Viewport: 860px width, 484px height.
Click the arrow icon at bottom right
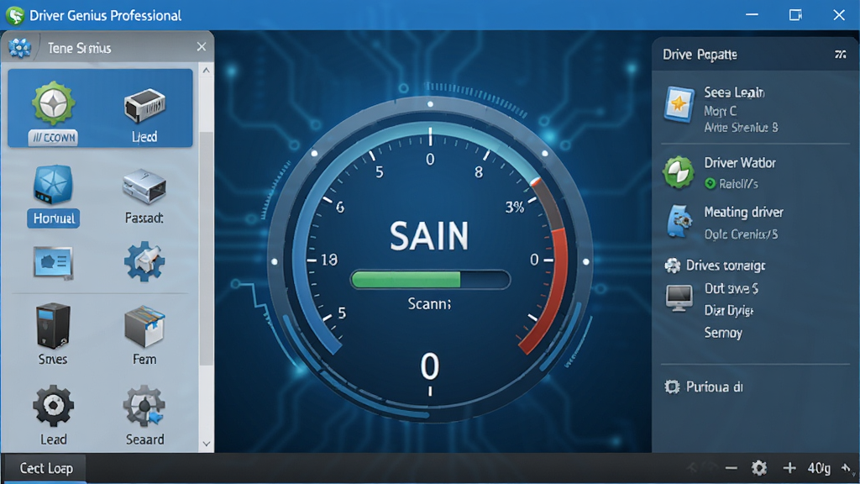point(847,468)
